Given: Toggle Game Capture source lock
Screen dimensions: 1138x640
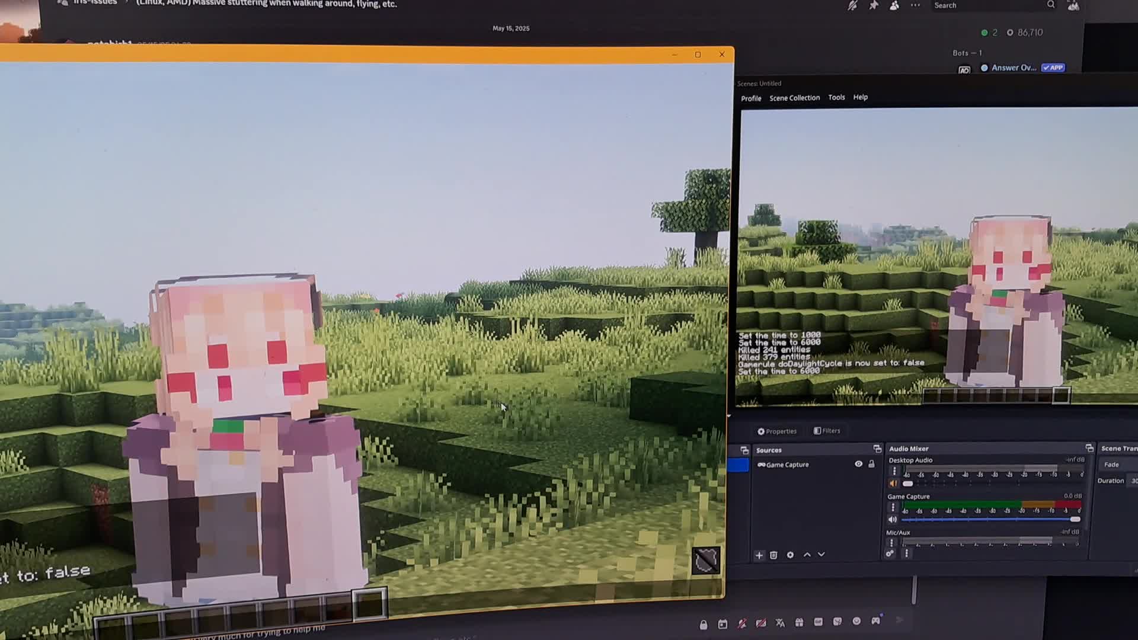Looking at the screenshot, I should tap(871, 464).
